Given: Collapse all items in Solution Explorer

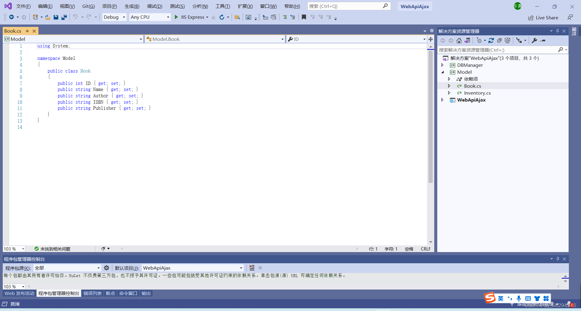Looking at the screenshot, I should coord(500,40).
